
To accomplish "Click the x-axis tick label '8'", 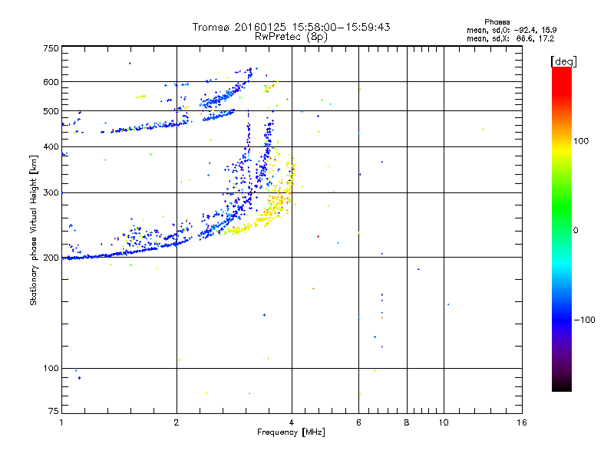I will click(x=407, y=422).
